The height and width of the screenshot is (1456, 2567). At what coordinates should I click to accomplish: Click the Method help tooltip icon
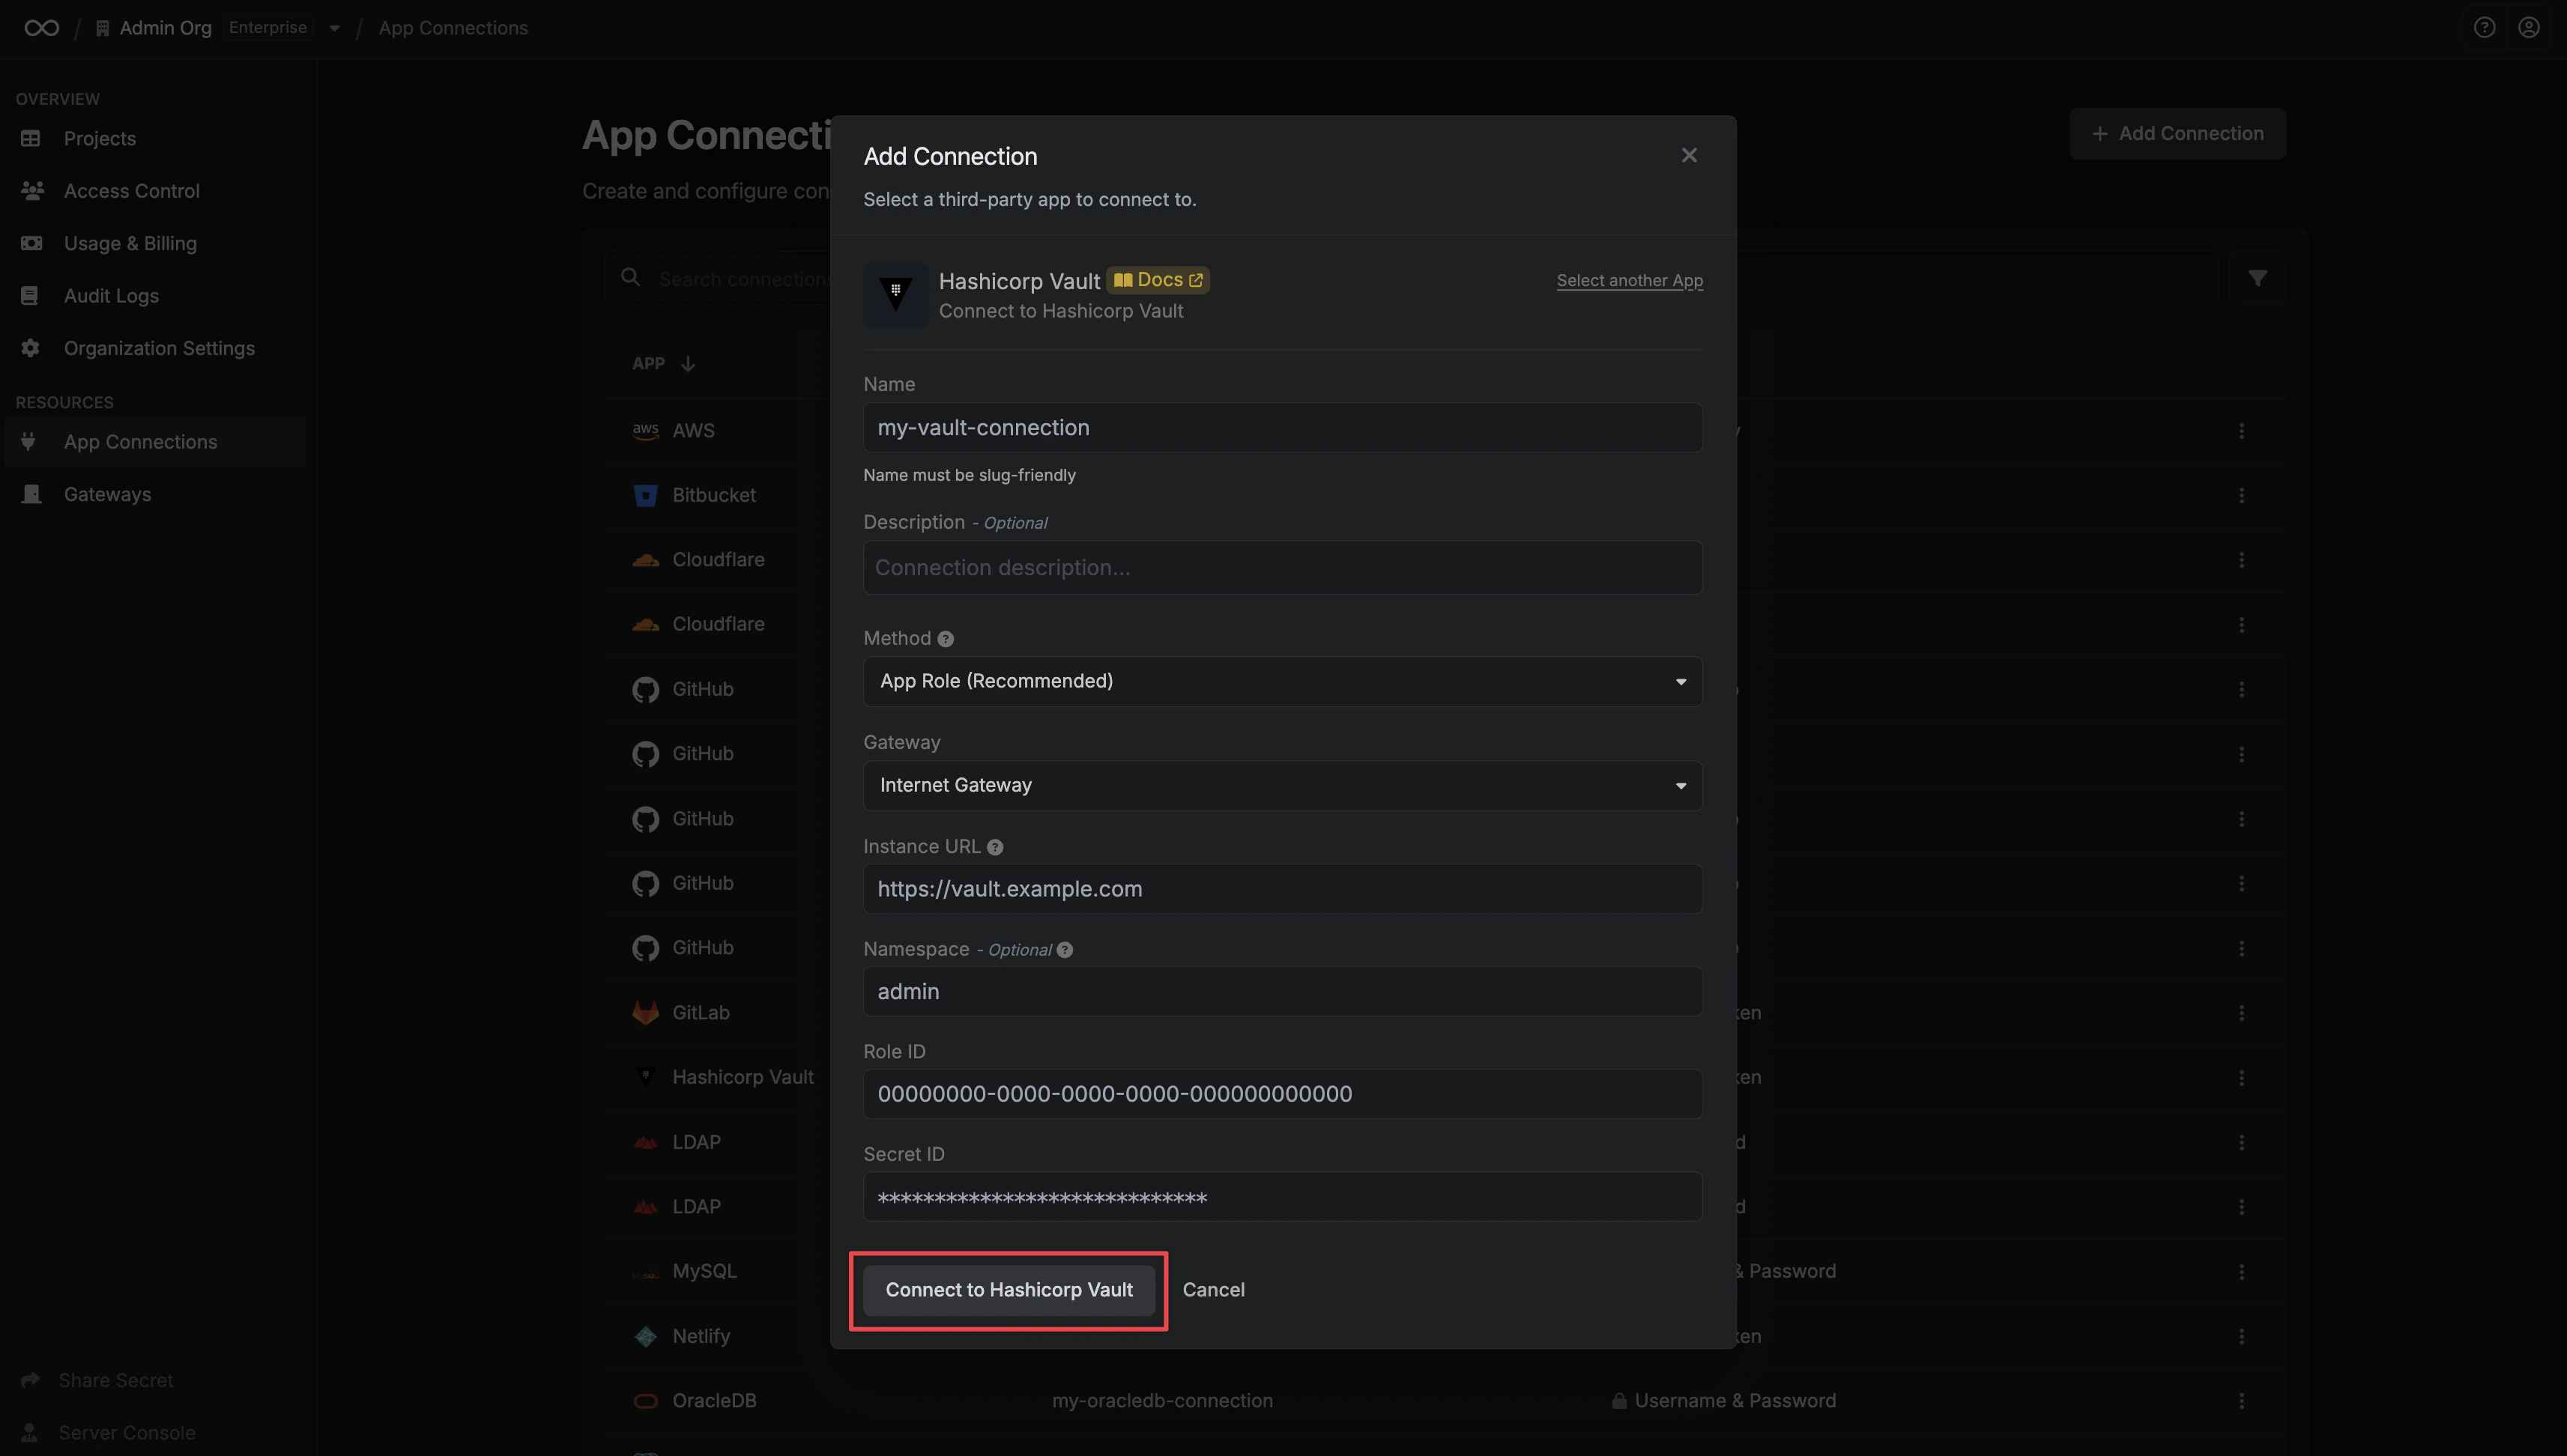[x=946, y=639]
